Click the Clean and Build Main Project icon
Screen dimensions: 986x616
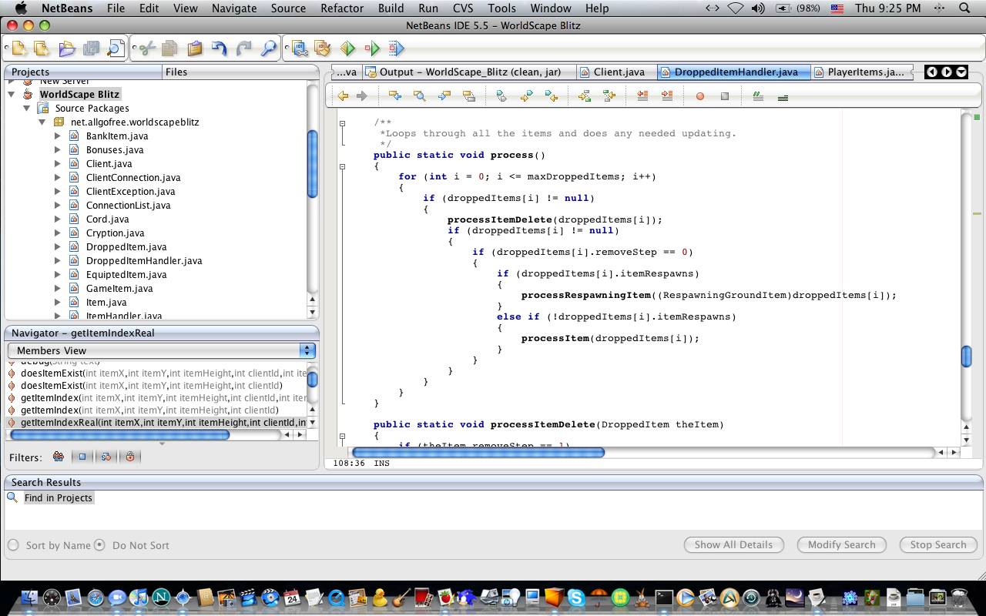323,49
